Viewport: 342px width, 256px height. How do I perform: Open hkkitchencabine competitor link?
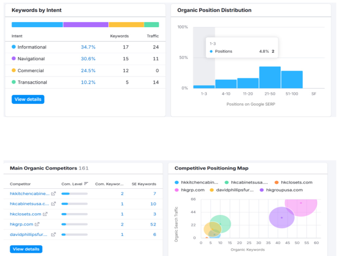pos(30,194)
